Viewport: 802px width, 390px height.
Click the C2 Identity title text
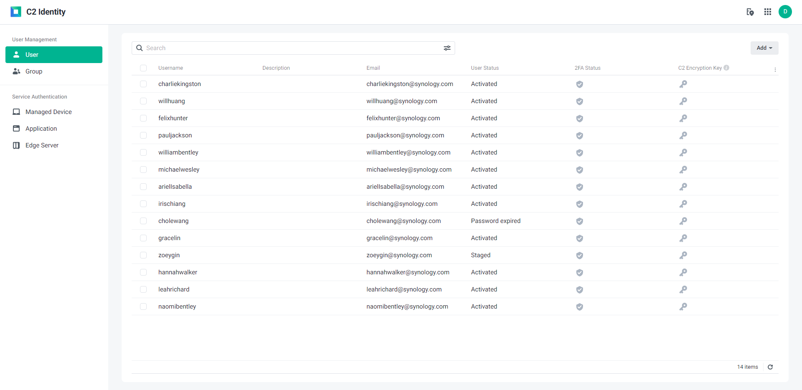(46, 12)
